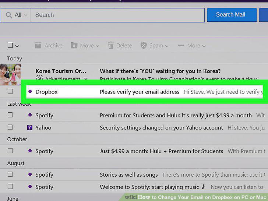The width and height of the screenshot is (268, 201).
Task: Tick the select-all messages checkbox
Action: (x=10, y=45)
